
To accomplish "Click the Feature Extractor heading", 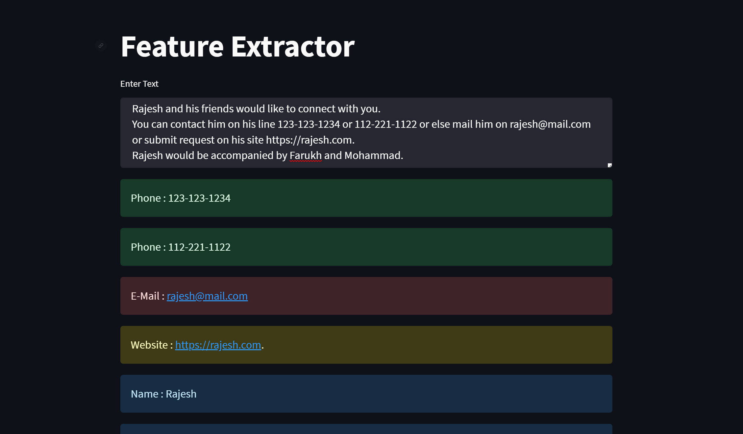I will click(237, 47).
